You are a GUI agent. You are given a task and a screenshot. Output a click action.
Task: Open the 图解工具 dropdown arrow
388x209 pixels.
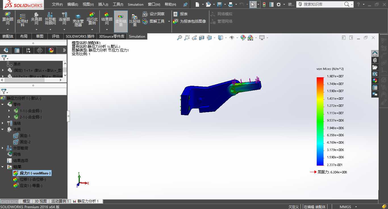pyautogui.click(x=169, y=22)
